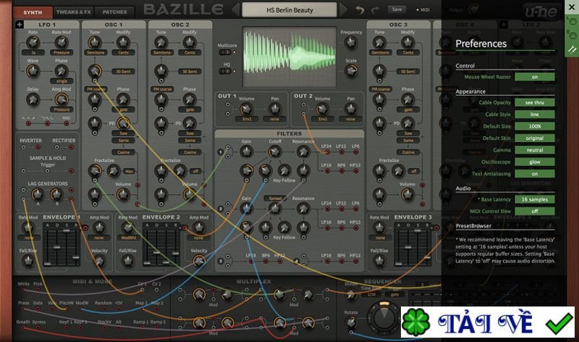Click the OUT 1 Volume knob

(246, 109)
